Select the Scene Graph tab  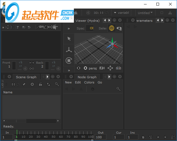[x=26, y=77]
